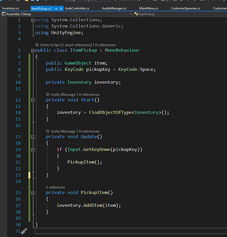Collapse the using directives block
The height and width of the screenshot is (237, 227).
(x=33, y=20)
